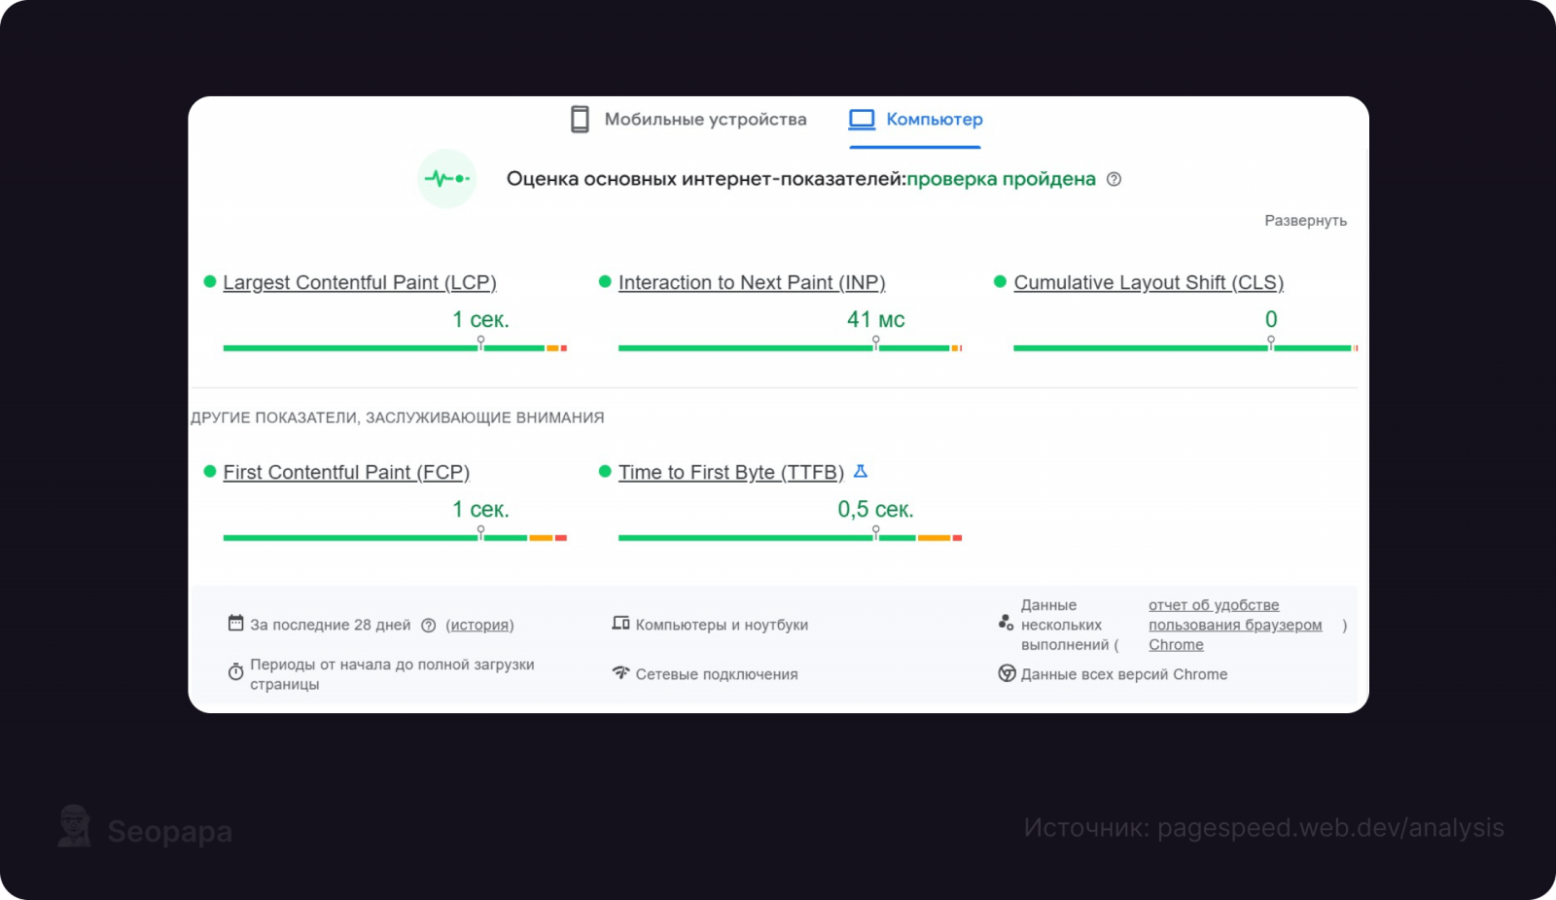1556x900 pixels.
Task: Select the Компьютер tab
Action: pos(934,120)
